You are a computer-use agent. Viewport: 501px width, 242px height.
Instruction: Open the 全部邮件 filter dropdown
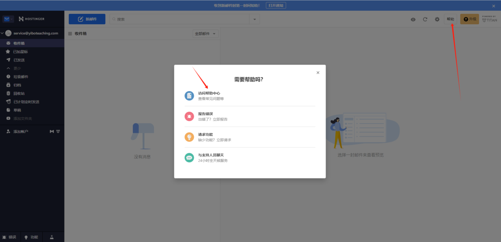click(x=205, y=34)
